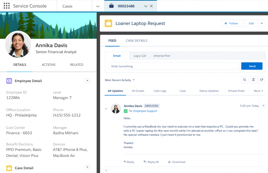Viewport: 268px width, 173px height.
Task: Select the Log a Call tab
Action: click(140, 56)
